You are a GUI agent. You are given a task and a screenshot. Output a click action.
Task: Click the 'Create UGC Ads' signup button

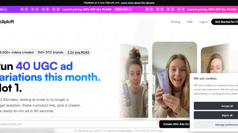click(175, 124)
